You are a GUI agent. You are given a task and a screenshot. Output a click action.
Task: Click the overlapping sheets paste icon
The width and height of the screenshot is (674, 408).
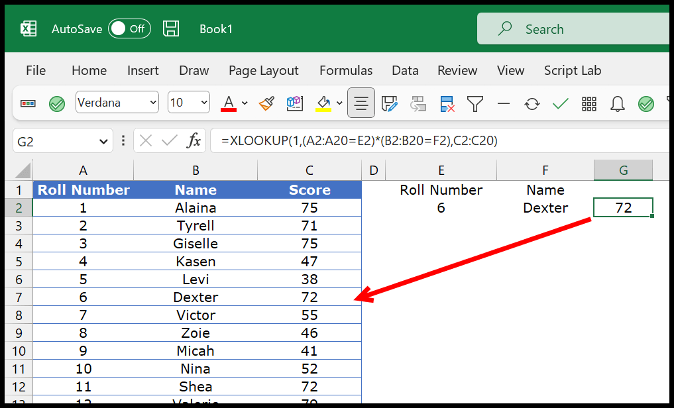418,103
